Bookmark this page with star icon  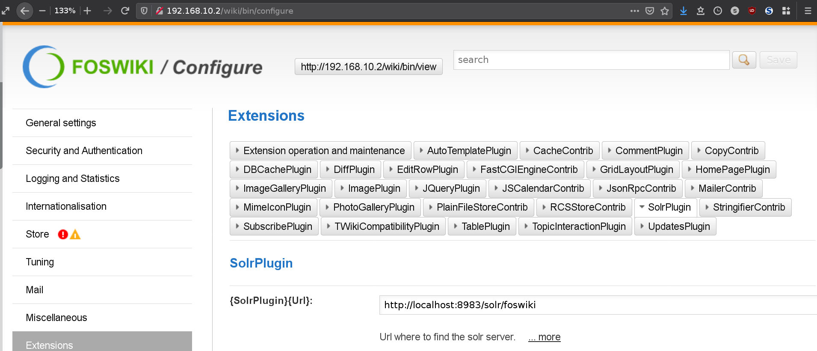click(x=664, y=11)
